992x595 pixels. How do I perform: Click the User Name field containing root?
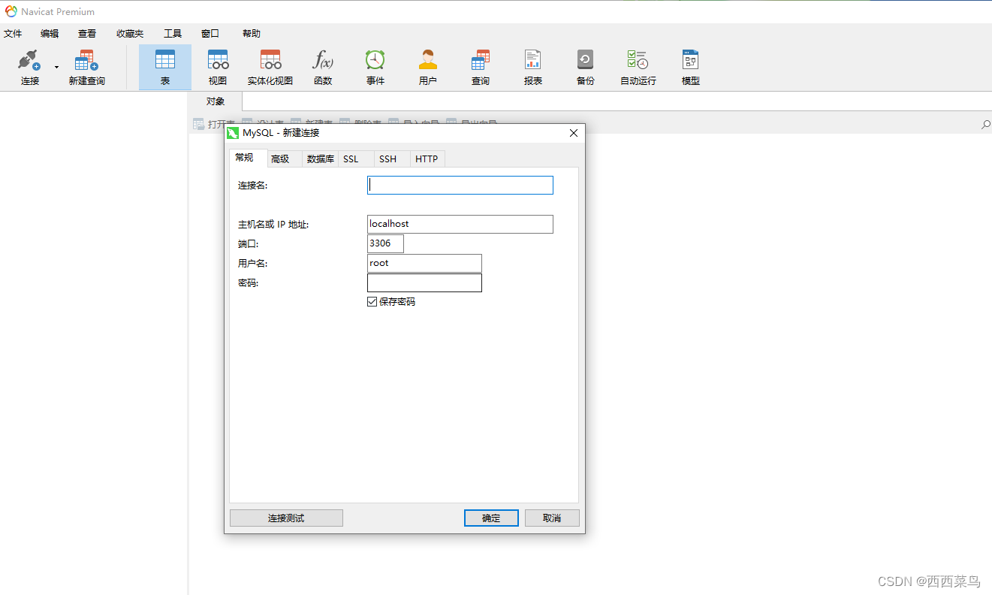coord(424,263)
